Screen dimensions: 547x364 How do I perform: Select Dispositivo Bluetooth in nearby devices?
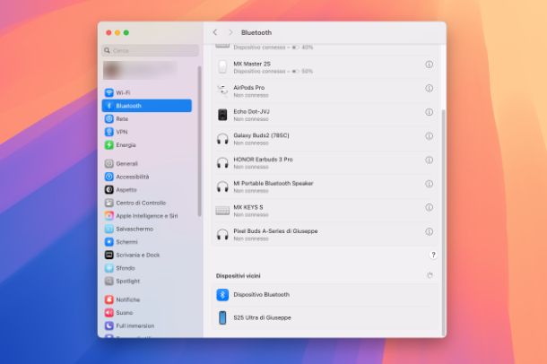261,294
